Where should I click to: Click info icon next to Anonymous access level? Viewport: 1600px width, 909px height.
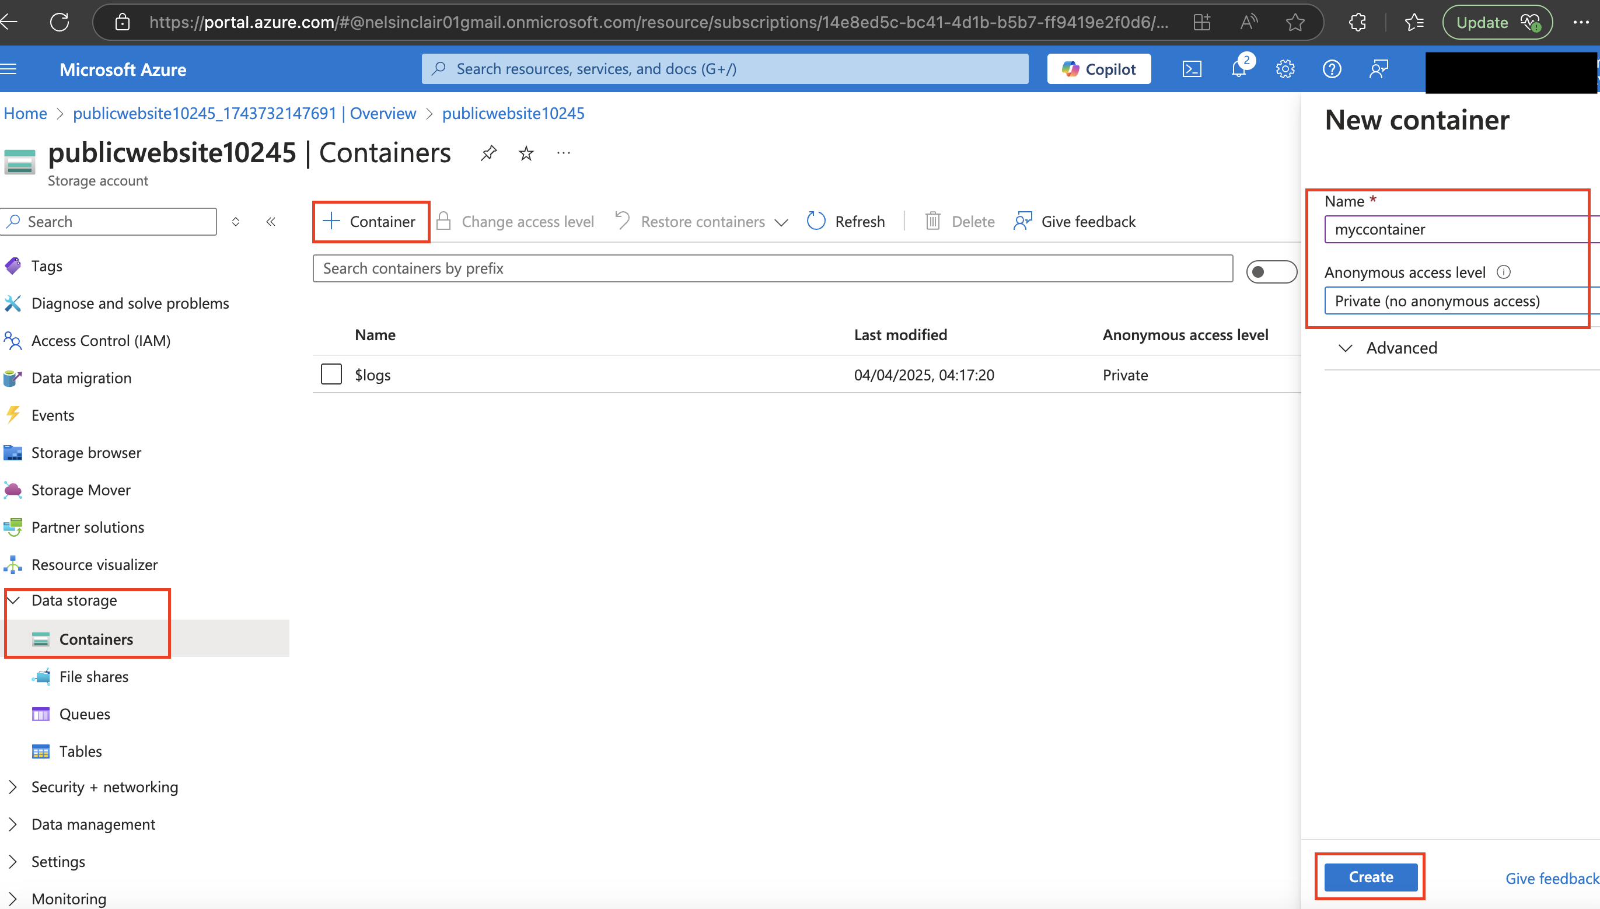coord(1504,272)
